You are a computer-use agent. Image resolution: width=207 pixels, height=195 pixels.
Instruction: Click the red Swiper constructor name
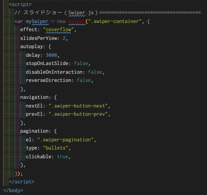point(77,21)
